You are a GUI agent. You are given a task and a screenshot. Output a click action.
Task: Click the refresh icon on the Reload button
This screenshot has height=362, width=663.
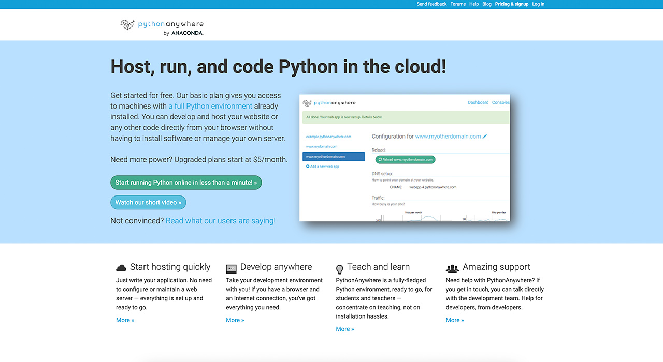(381, 159)
